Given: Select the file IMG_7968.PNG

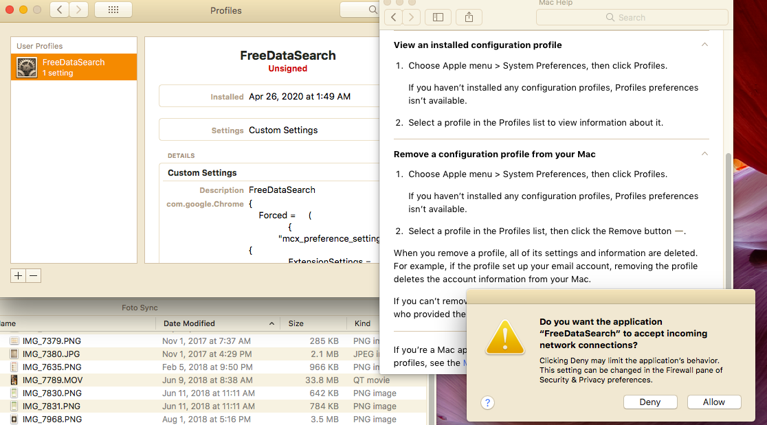Looking at the screenshot, I should (x=52, y=419).
